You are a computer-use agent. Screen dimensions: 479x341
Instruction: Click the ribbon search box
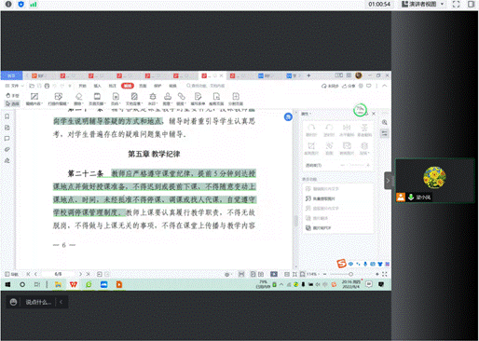205,86
